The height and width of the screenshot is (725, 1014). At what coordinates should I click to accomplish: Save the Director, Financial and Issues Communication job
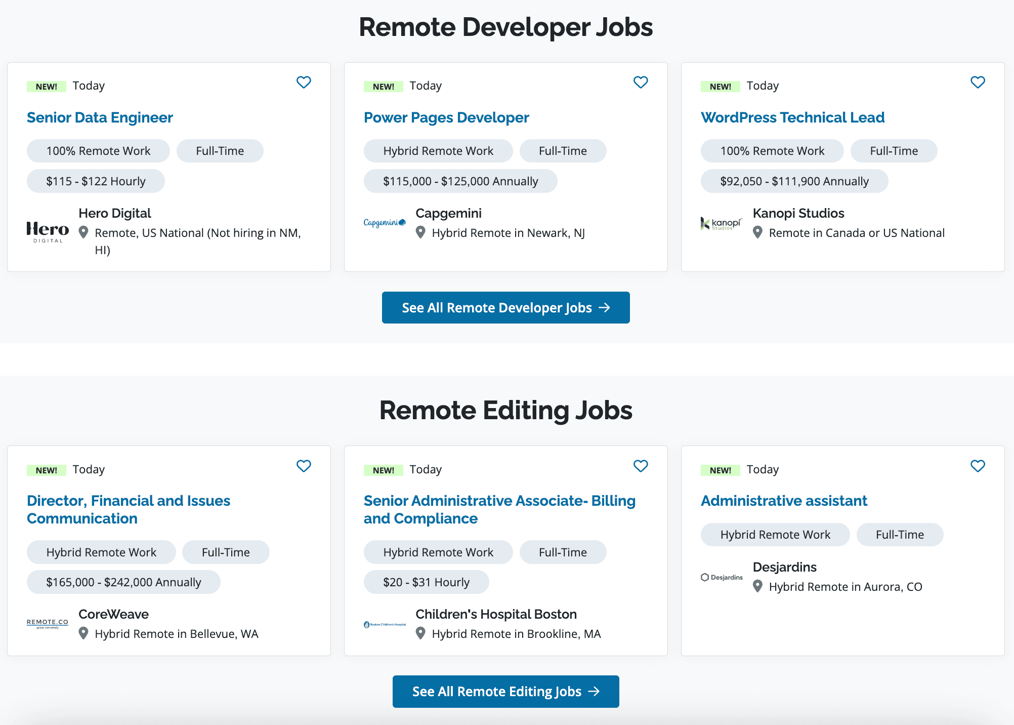pos(304,466)
